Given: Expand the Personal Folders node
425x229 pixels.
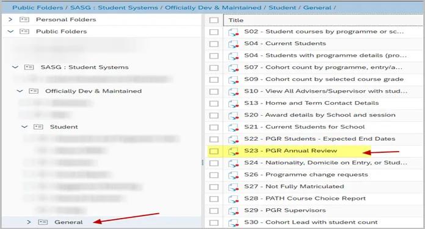Looking at the screenshot, I should 10,19.
